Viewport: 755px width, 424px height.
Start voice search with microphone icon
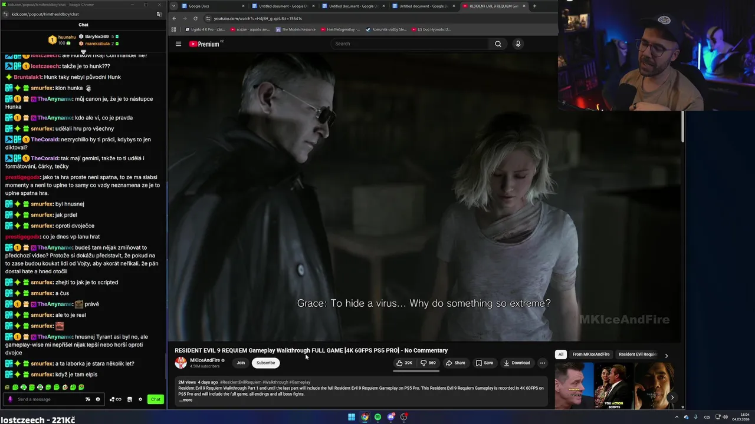click(518, 44)
